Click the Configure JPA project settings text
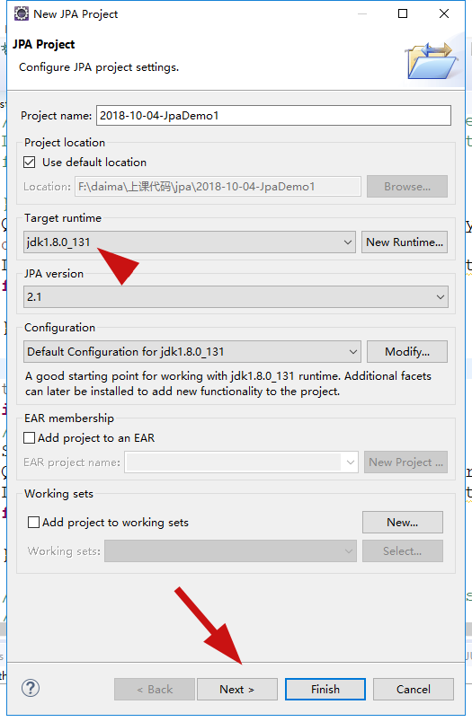 [x=99, y=67]
